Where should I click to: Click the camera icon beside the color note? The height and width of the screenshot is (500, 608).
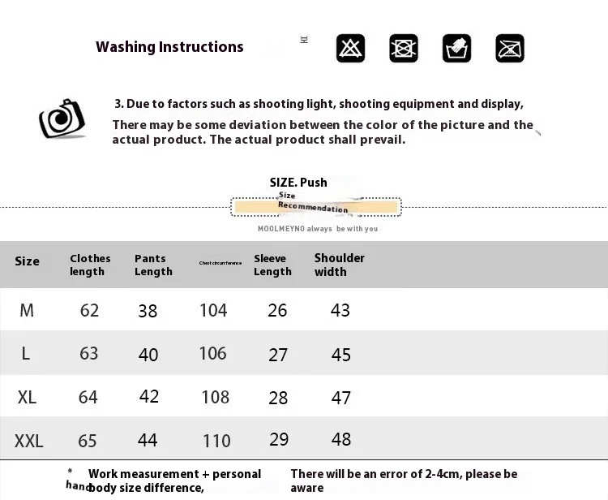[x=62, y=119]
